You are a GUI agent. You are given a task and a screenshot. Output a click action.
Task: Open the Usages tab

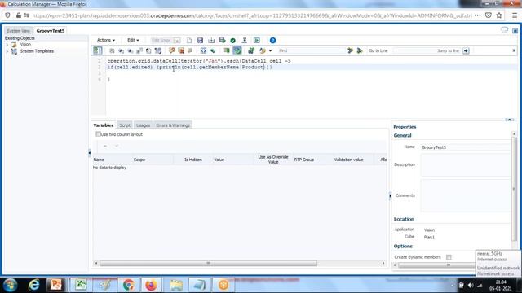(144, 125)
